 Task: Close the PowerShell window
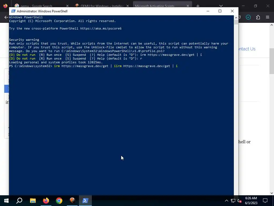pos(232,11)
